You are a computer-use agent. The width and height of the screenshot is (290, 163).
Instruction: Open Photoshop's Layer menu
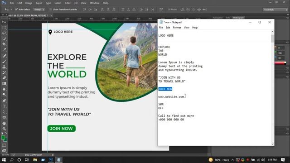click(39, 3)
